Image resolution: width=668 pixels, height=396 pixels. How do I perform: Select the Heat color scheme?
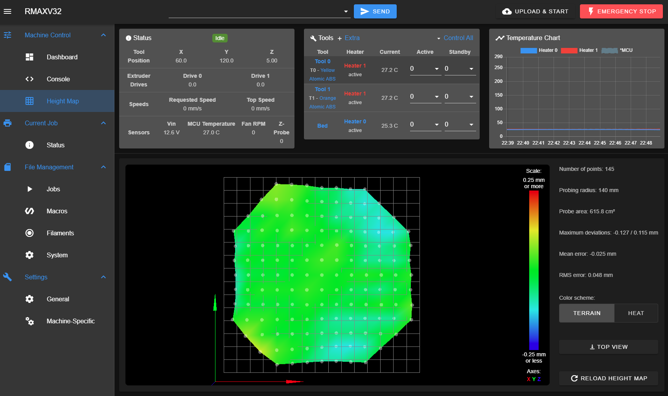coord(636,313)
